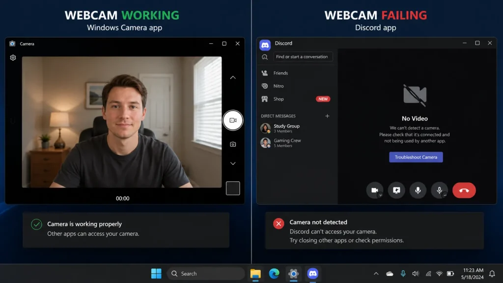Image resolution: width=503 pixels, height=283 pixels.
Task: Click the down chevron in Camera app
Action: click(x=233, y=164)
